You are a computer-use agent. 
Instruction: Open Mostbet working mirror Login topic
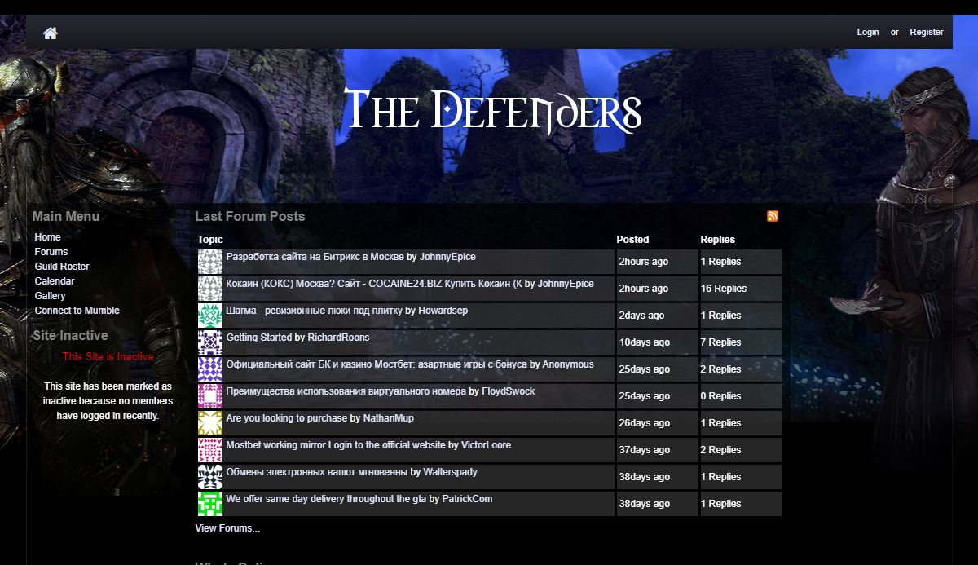pos(336,445)
